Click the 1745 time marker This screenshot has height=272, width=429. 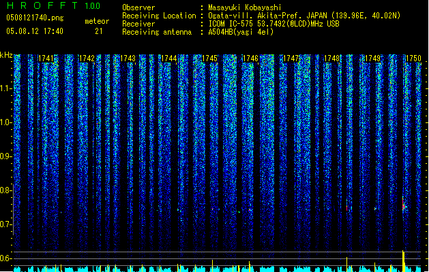pyautogui.click(x=209, y=58)
